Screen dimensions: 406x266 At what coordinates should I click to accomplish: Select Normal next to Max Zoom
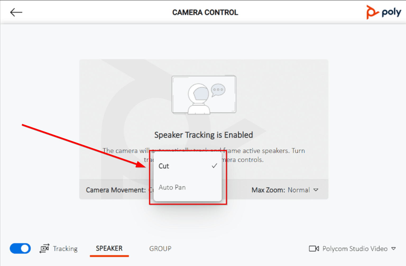(298, 190)
